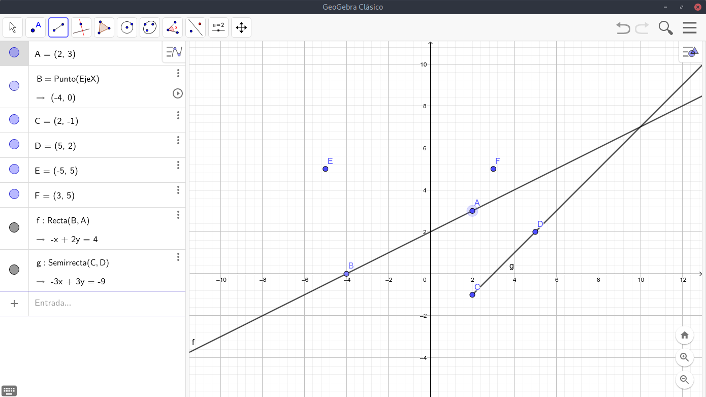This screenshot has width=706, height=397.
Task: Select the B = Punto(EjeX) definition
Action: (x=68, y=79)
